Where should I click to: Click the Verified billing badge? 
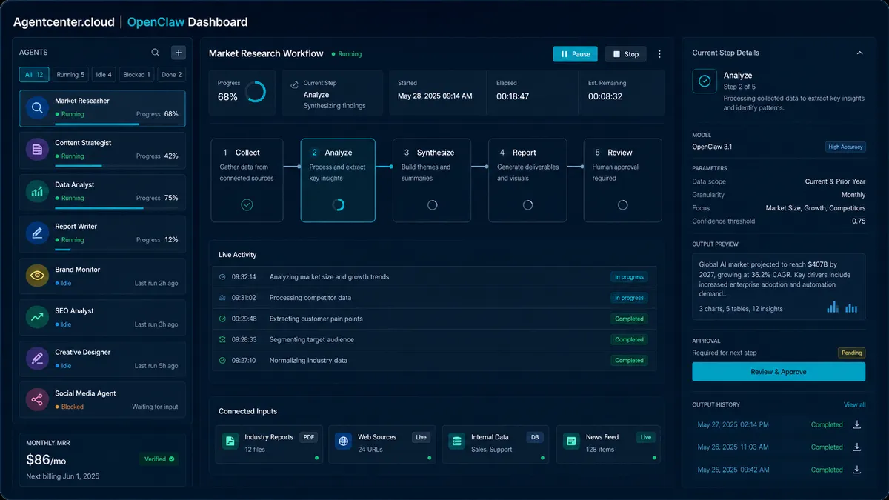tap(159, 459)
